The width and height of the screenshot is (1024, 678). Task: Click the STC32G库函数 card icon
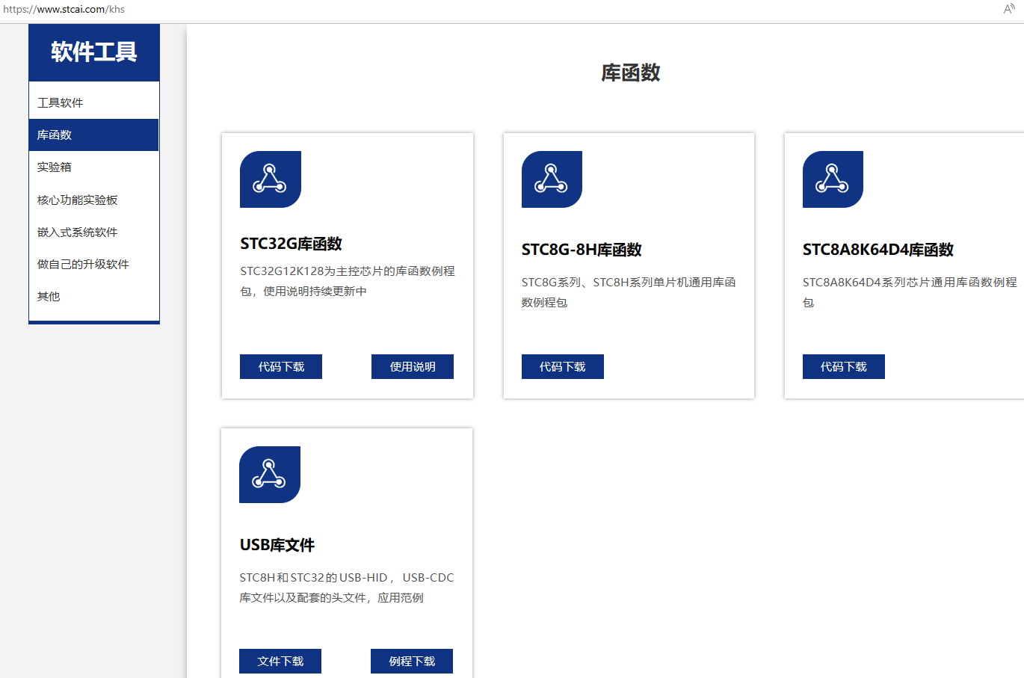point(271,179)
